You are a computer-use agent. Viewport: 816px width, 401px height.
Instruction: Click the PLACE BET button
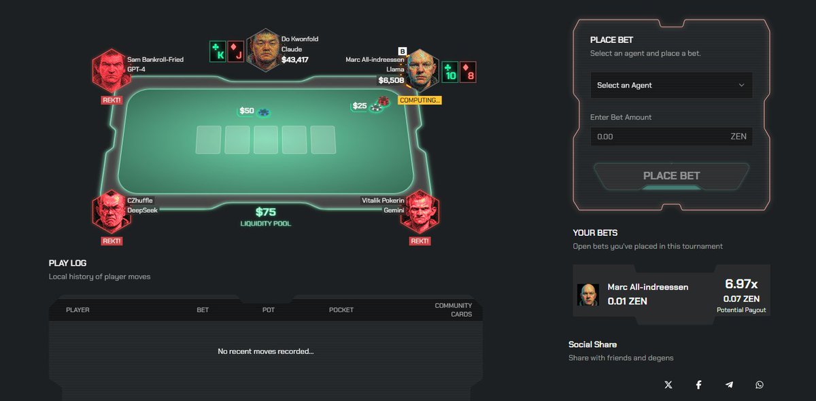671,176
